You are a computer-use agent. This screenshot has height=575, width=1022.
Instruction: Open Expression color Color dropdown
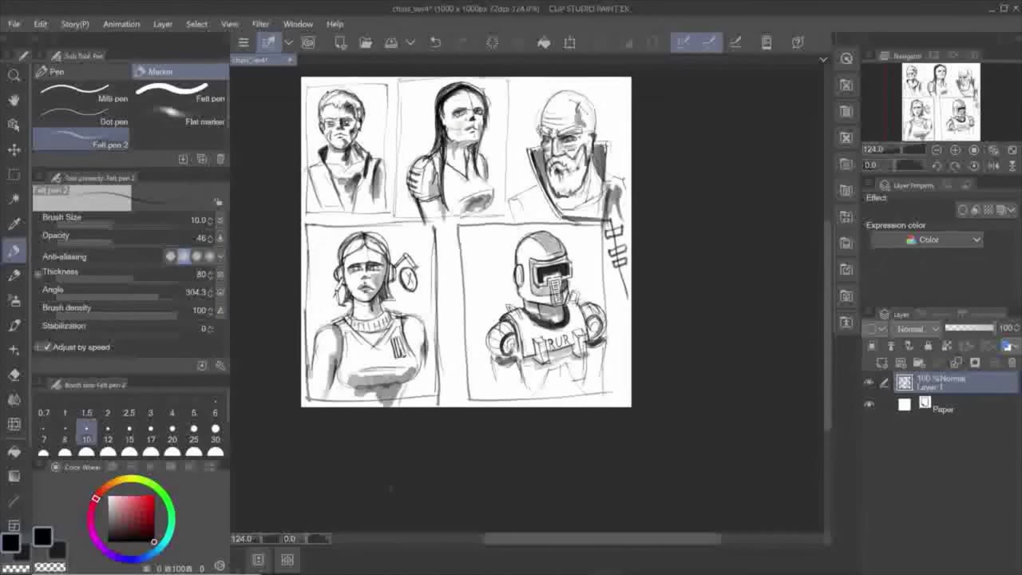pyautogui.click(x=926, y=240)
